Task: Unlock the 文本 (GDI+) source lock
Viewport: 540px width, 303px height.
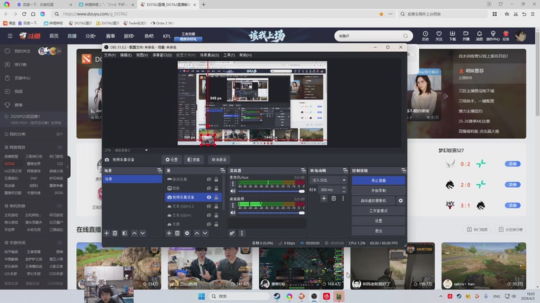Action: pos(216,215)
